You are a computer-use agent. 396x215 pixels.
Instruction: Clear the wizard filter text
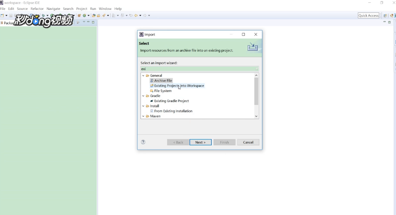point(257,69)
